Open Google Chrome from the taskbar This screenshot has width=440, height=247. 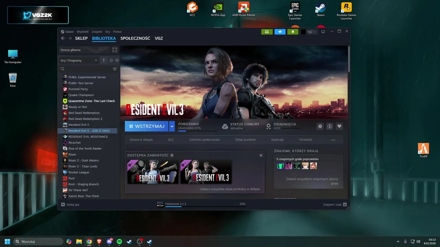89,242
